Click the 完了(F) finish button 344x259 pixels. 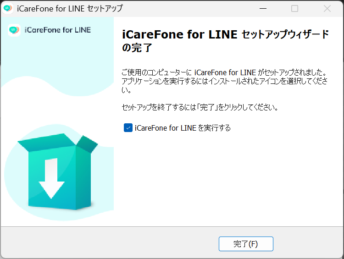(x=246, y=244)
